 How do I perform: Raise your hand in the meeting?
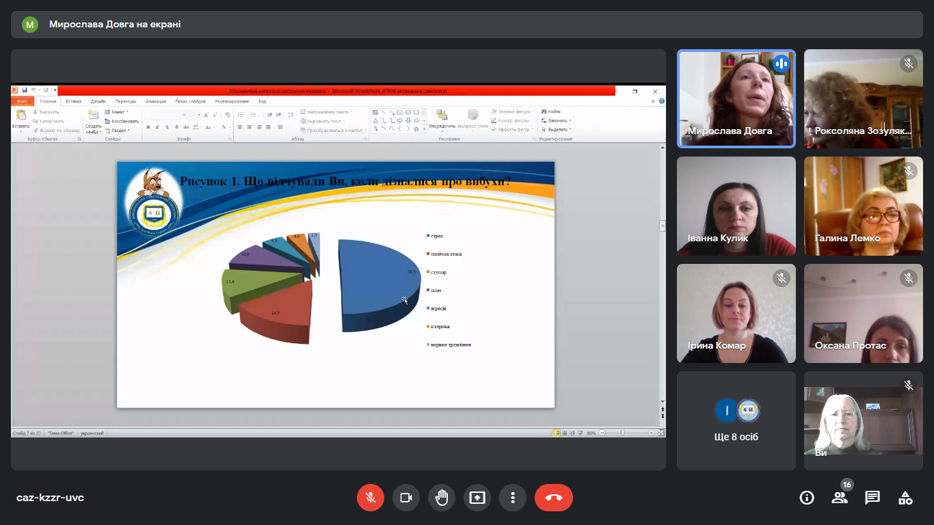pyautogui.click(x=442, y=498)
